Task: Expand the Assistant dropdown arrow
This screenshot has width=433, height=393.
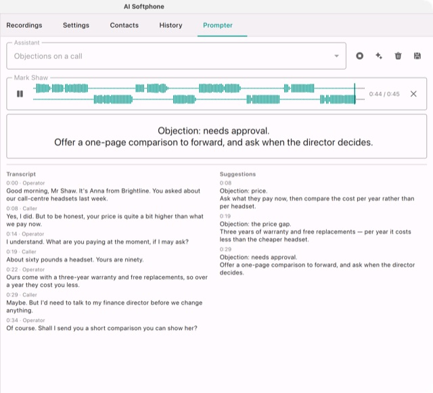Action: tap(336, 56)
